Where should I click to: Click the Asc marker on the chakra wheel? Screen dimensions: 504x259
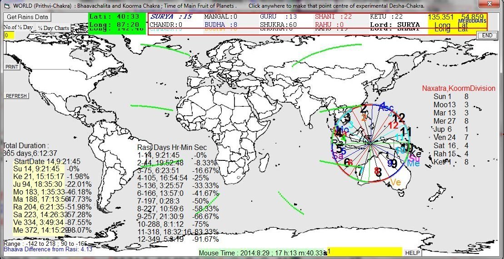point(386,108)
